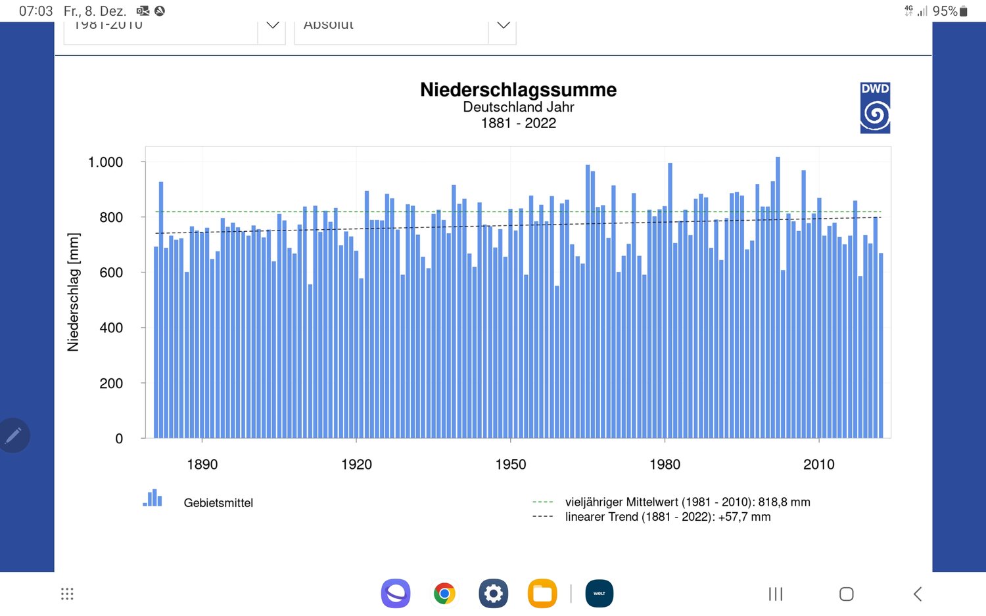The image size is (986, 616).
Task: Launch the WELT news app
Action: pyautogui.click(x=599, y=594)
